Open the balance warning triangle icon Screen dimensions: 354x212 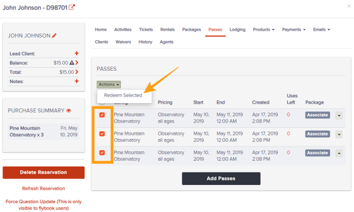coord(72,62)
